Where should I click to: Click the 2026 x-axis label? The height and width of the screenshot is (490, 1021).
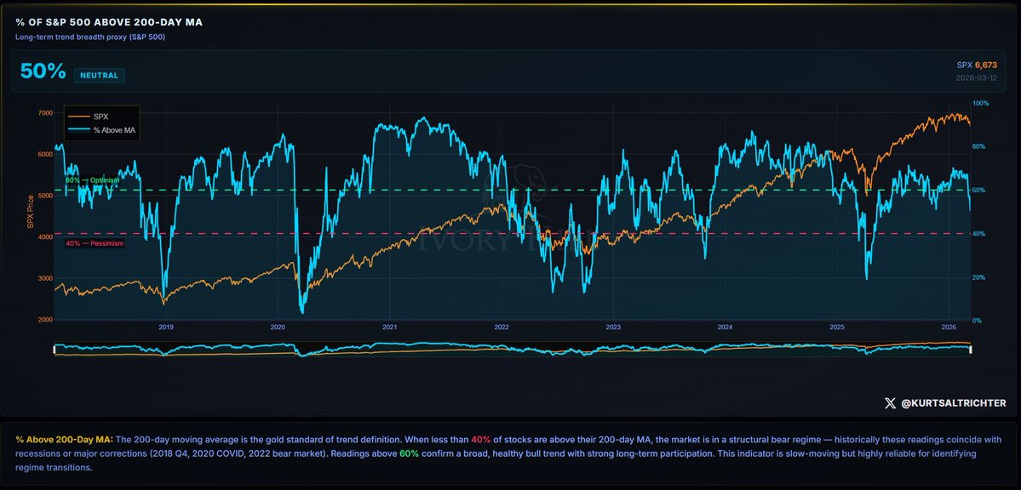pyautogui.click(x=949, y=328)
